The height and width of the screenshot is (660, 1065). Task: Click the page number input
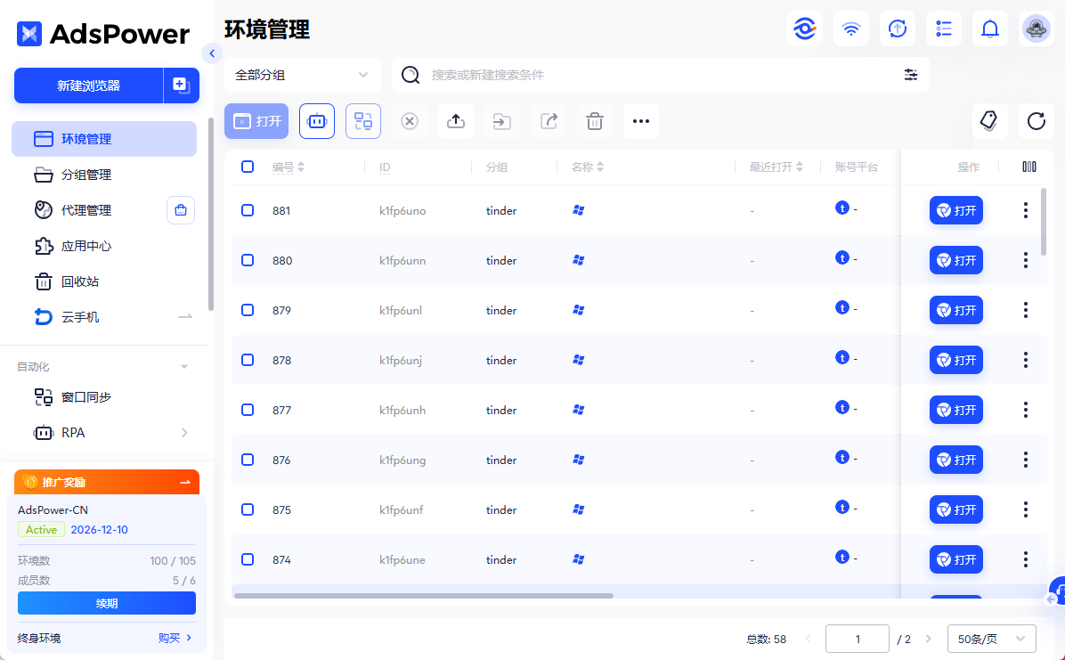point(858,639)
